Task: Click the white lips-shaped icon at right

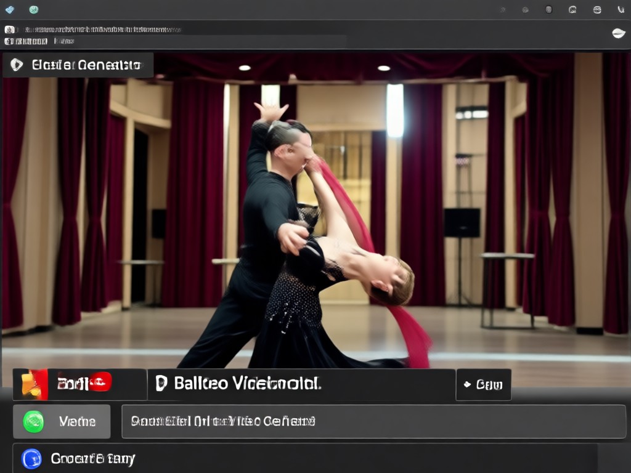Action: coord(619,33)
